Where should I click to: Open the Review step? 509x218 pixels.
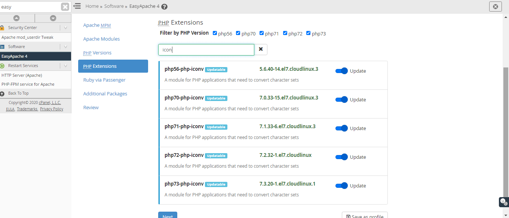click(91, 107)
